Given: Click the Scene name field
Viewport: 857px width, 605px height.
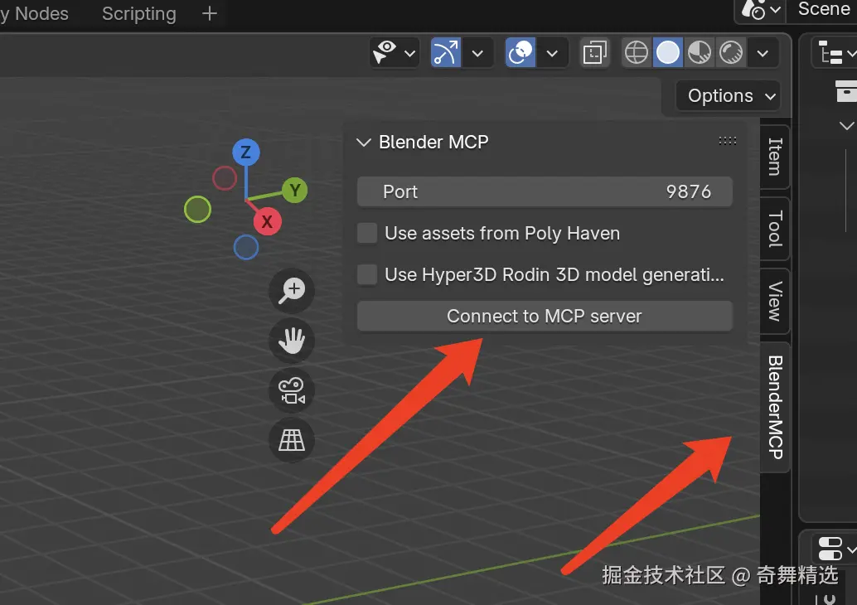Looking at the screenshot, I should [x=822, y=9].
